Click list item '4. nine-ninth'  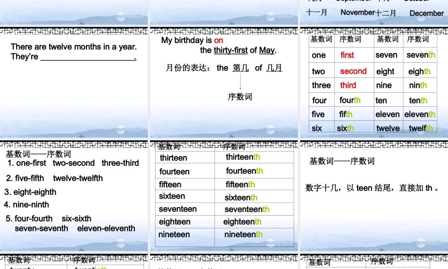pos(26,205)
